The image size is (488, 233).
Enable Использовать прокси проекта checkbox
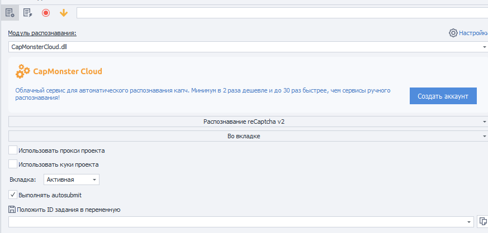pos(13,150)
